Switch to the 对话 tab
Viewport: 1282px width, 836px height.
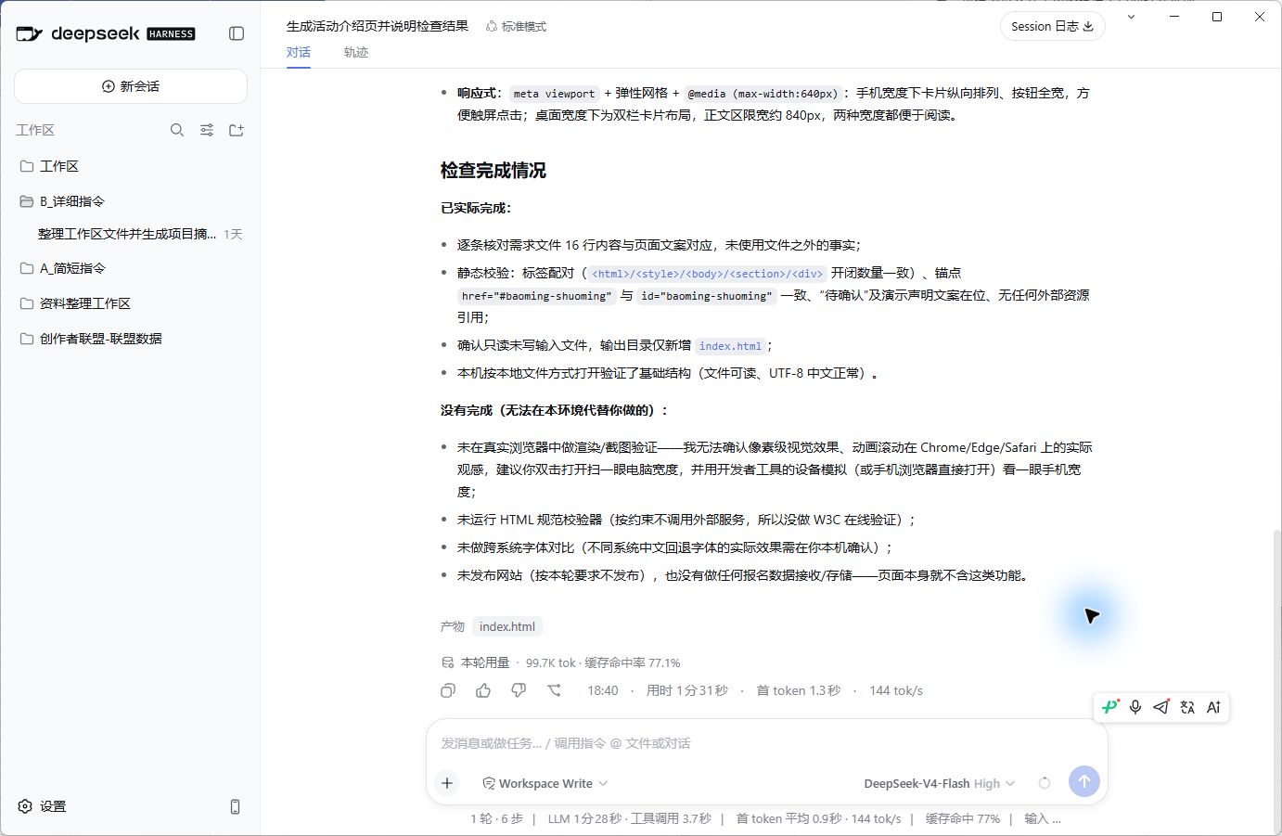pyautogui.click(x=299, y=53)
